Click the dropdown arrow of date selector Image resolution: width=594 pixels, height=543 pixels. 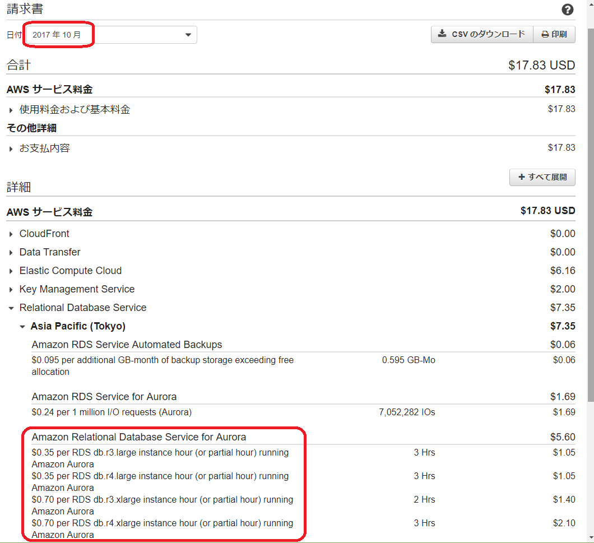[188, 35]
